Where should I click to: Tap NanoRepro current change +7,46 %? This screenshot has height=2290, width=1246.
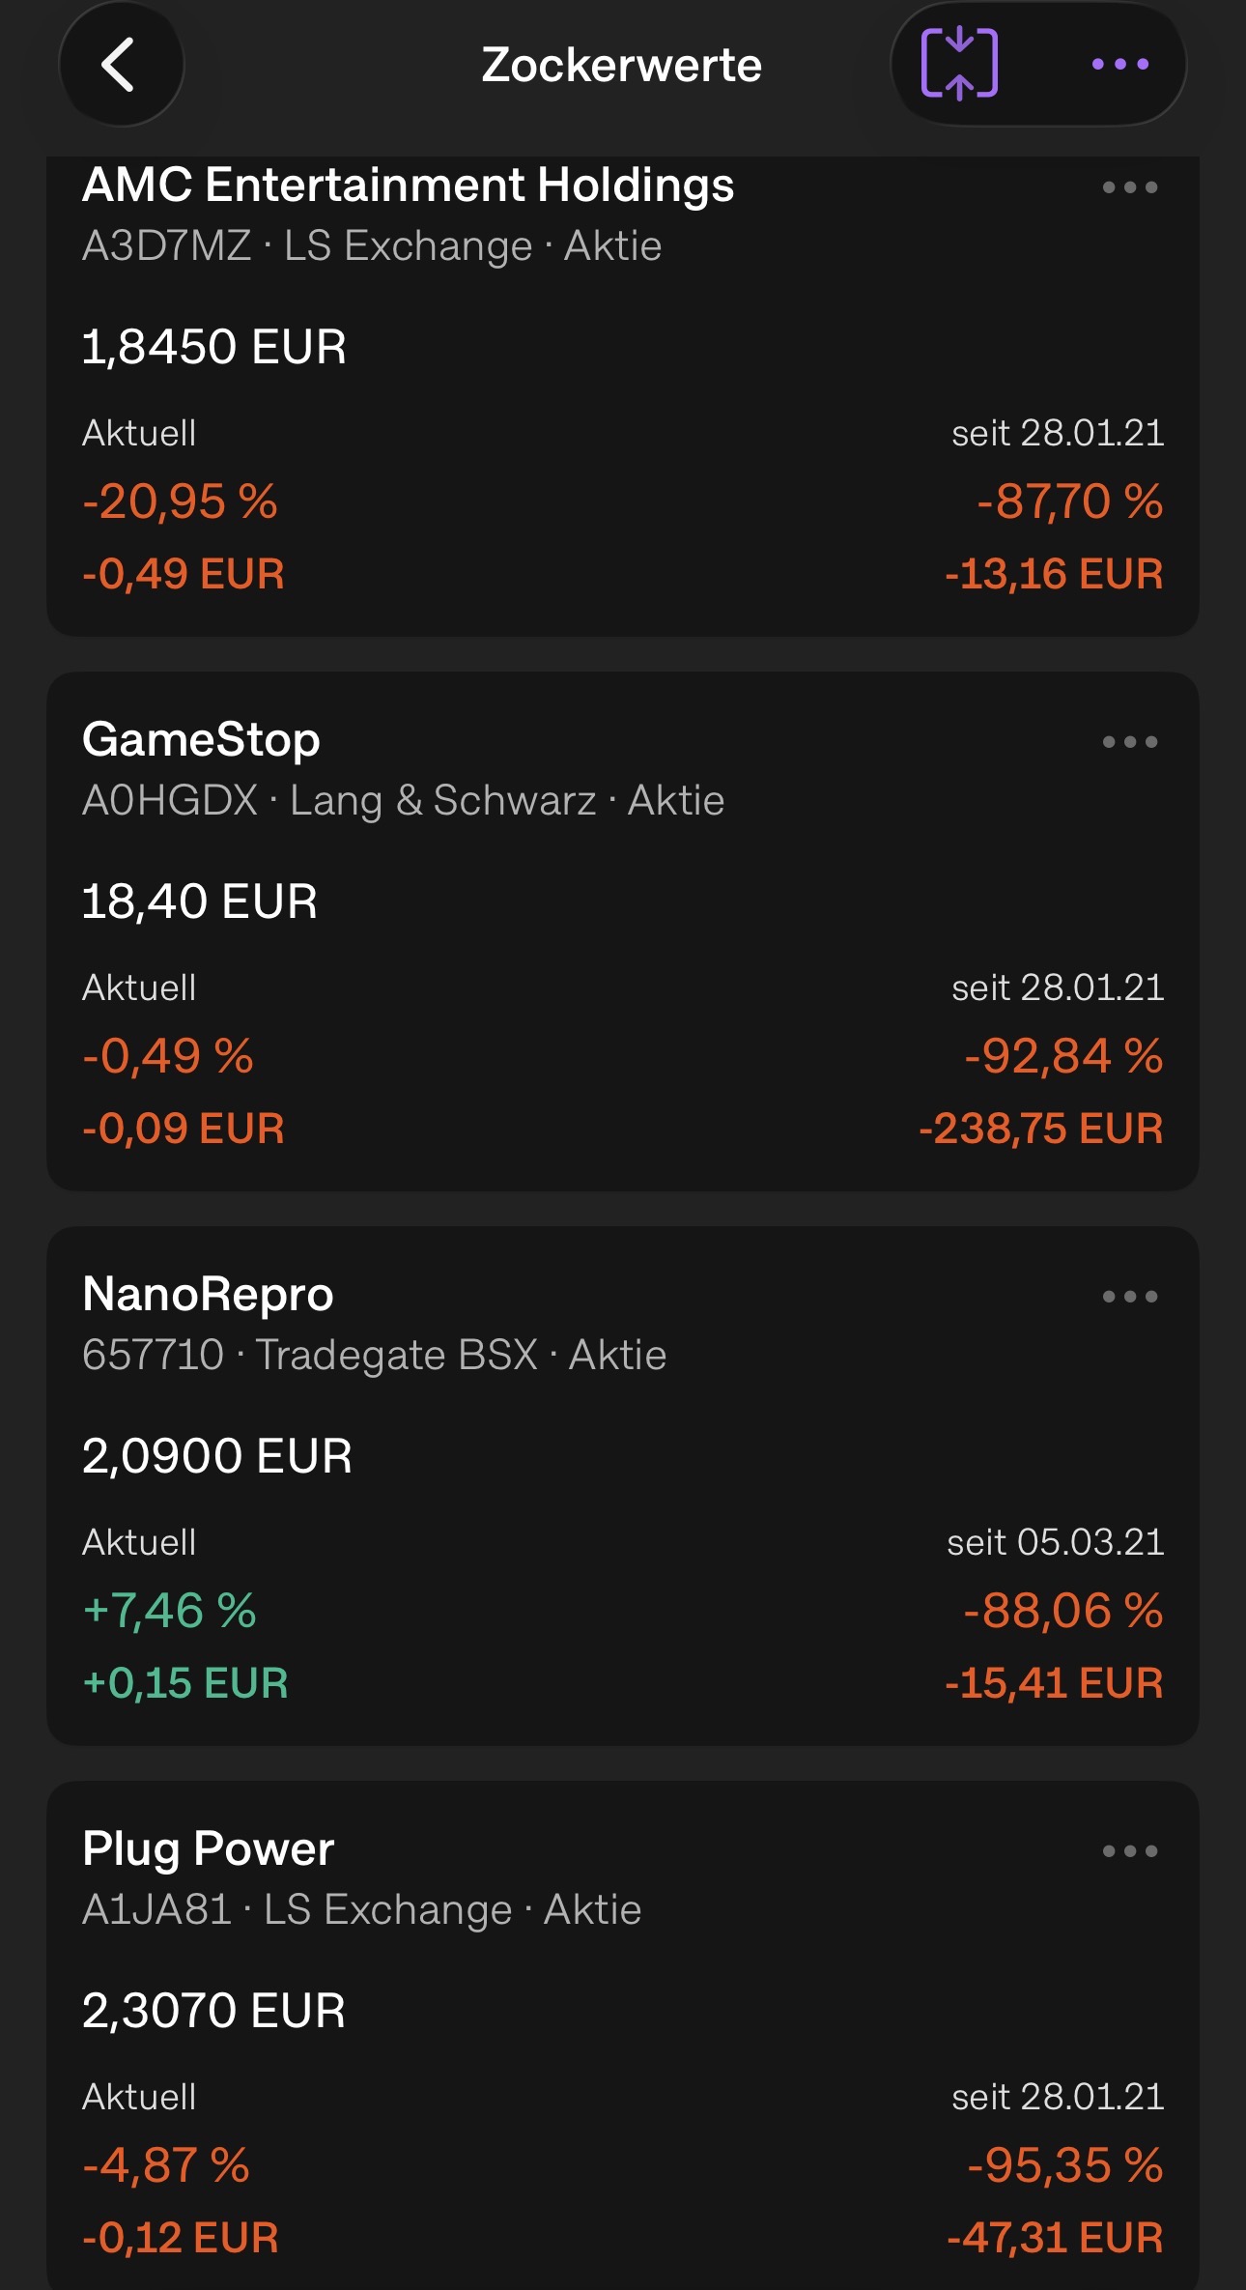(170, 1611)
